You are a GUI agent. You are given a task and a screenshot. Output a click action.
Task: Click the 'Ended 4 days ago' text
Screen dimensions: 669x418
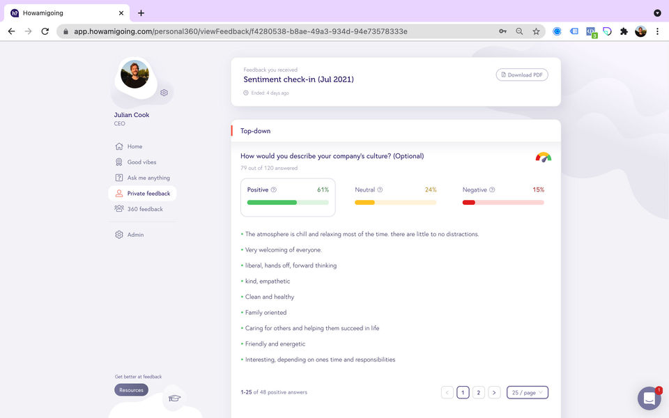coord(270,93)
